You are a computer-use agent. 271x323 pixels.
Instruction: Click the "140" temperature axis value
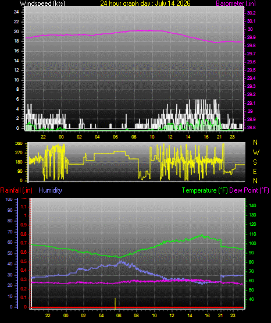(x=252, y=205)
